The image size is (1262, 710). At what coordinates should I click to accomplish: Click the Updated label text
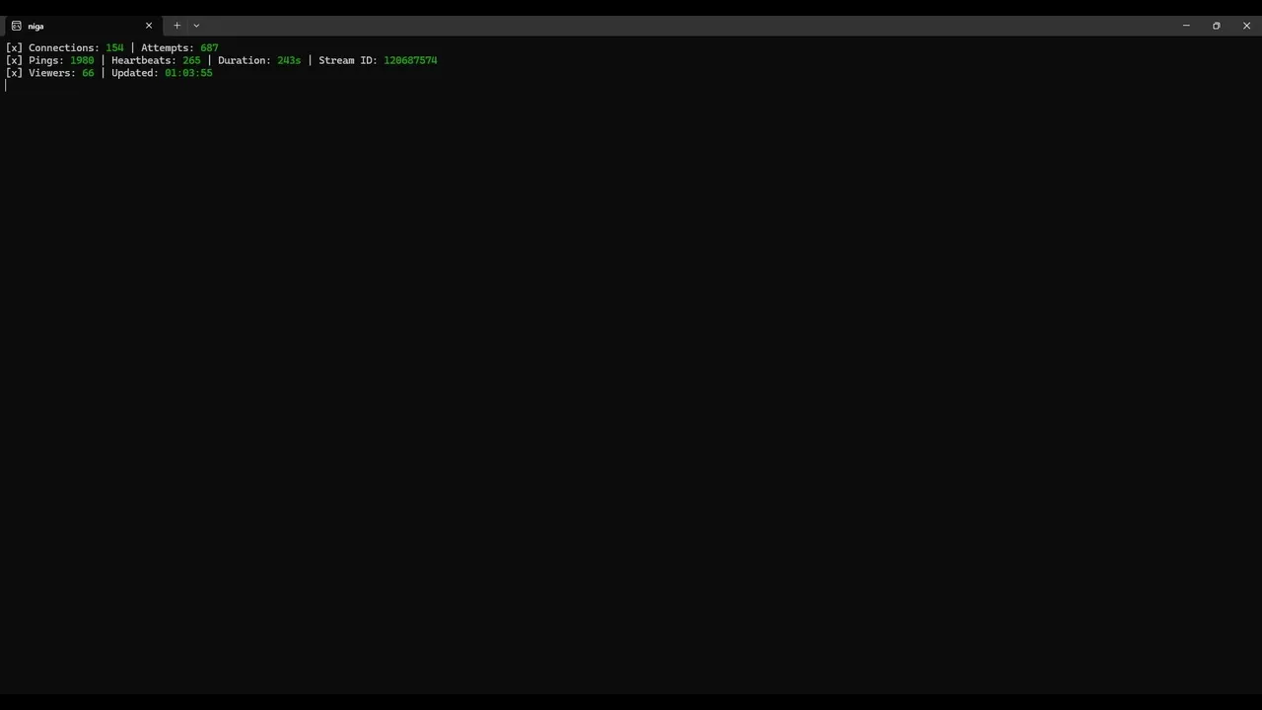(135, 73)
